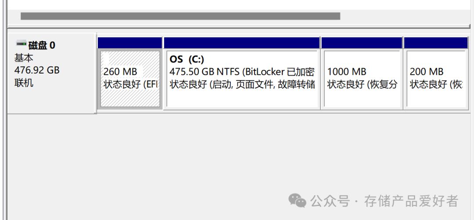Click the 476.92 GB disk size text
The image size is (474, 220).
click(x=37, y=70)
